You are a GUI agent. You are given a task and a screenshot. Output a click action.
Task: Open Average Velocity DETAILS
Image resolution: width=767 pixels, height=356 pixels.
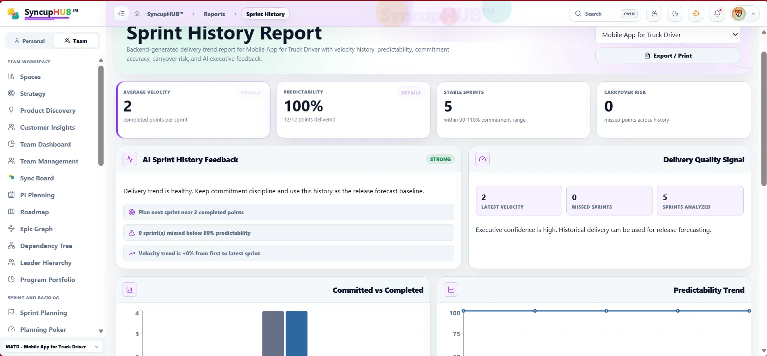point(251,93)
